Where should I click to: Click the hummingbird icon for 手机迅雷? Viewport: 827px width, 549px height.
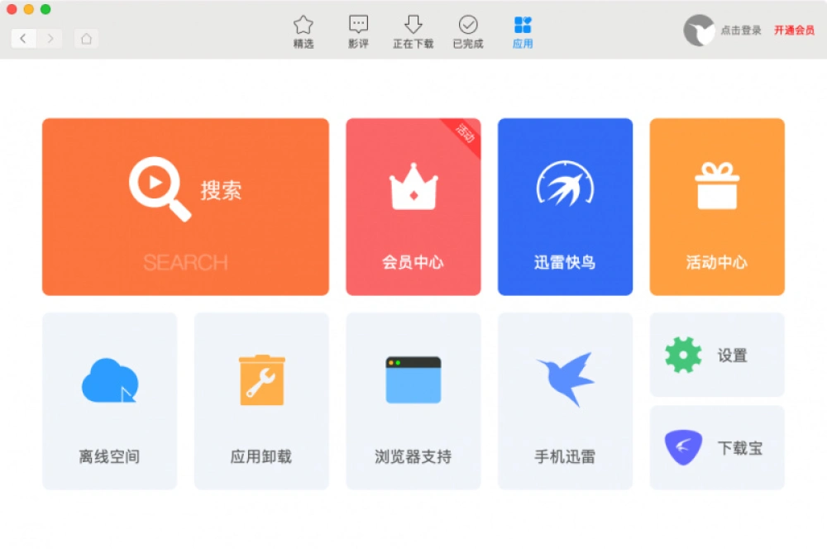tap(566, 380)
